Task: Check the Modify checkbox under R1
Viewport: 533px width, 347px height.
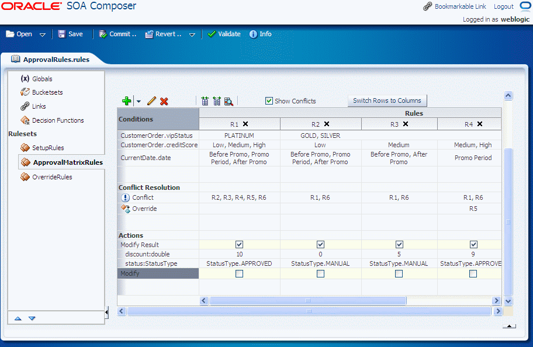Action: (x=239, y=273)
